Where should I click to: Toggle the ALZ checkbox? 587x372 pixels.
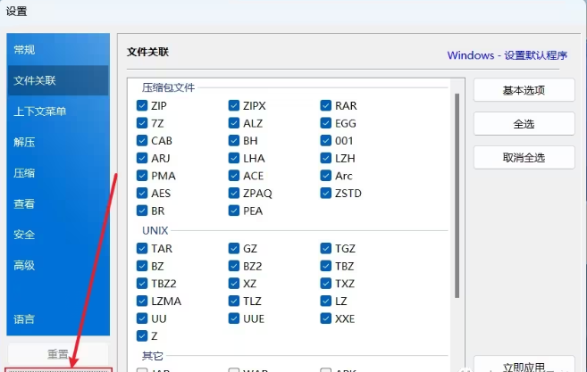(x=233, y=123)
